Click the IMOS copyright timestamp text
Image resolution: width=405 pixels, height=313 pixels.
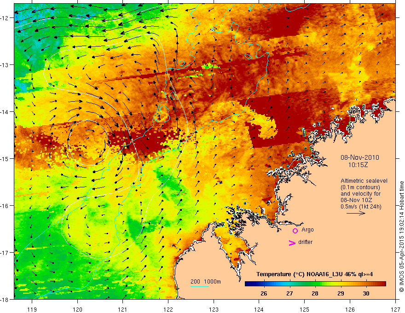401,236
